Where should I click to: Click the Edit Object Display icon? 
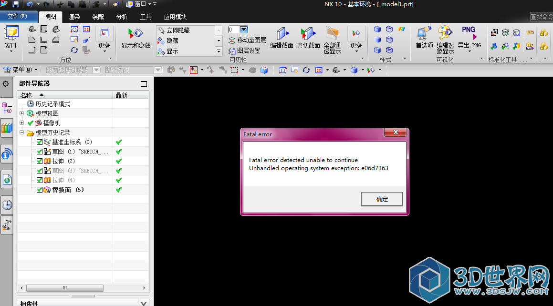[x=445, y=40]
